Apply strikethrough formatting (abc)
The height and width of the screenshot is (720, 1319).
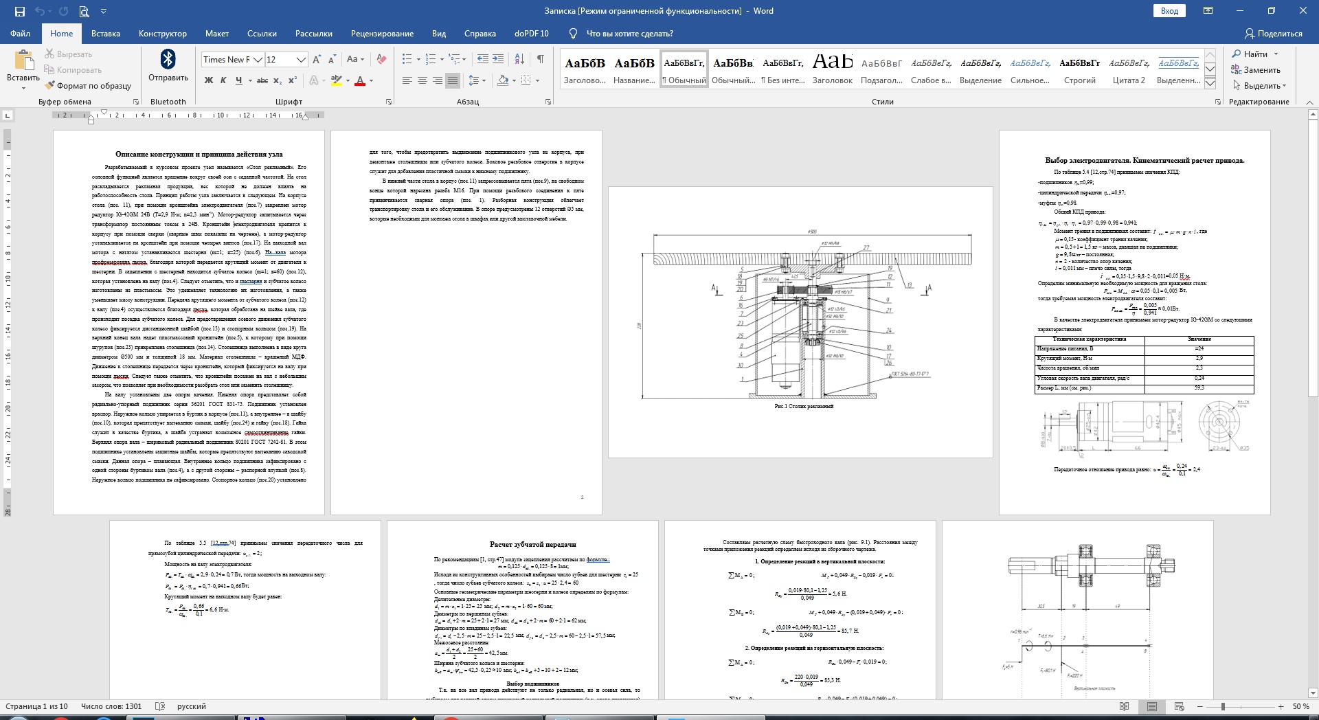[262, 80]
